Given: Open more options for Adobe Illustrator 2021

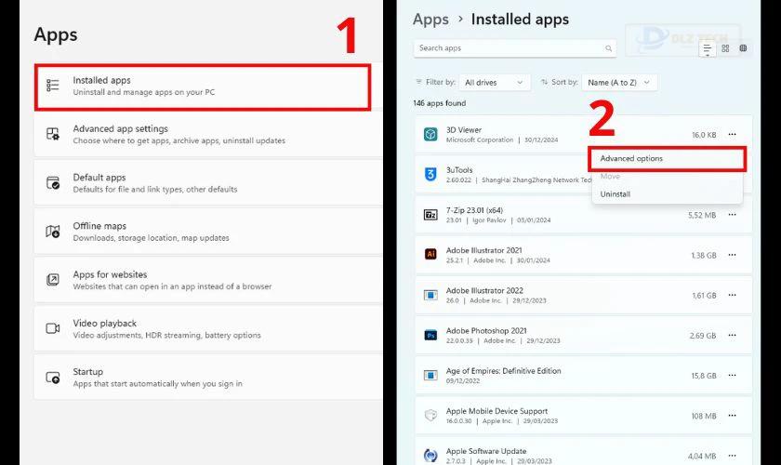Looking at the screenshot, I should click(x=733, y=255).
